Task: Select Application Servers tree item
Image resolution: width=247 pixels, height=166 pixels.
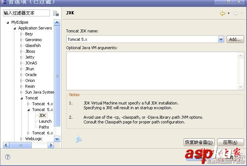Action: pyautogui.click(x=35, y=28)
